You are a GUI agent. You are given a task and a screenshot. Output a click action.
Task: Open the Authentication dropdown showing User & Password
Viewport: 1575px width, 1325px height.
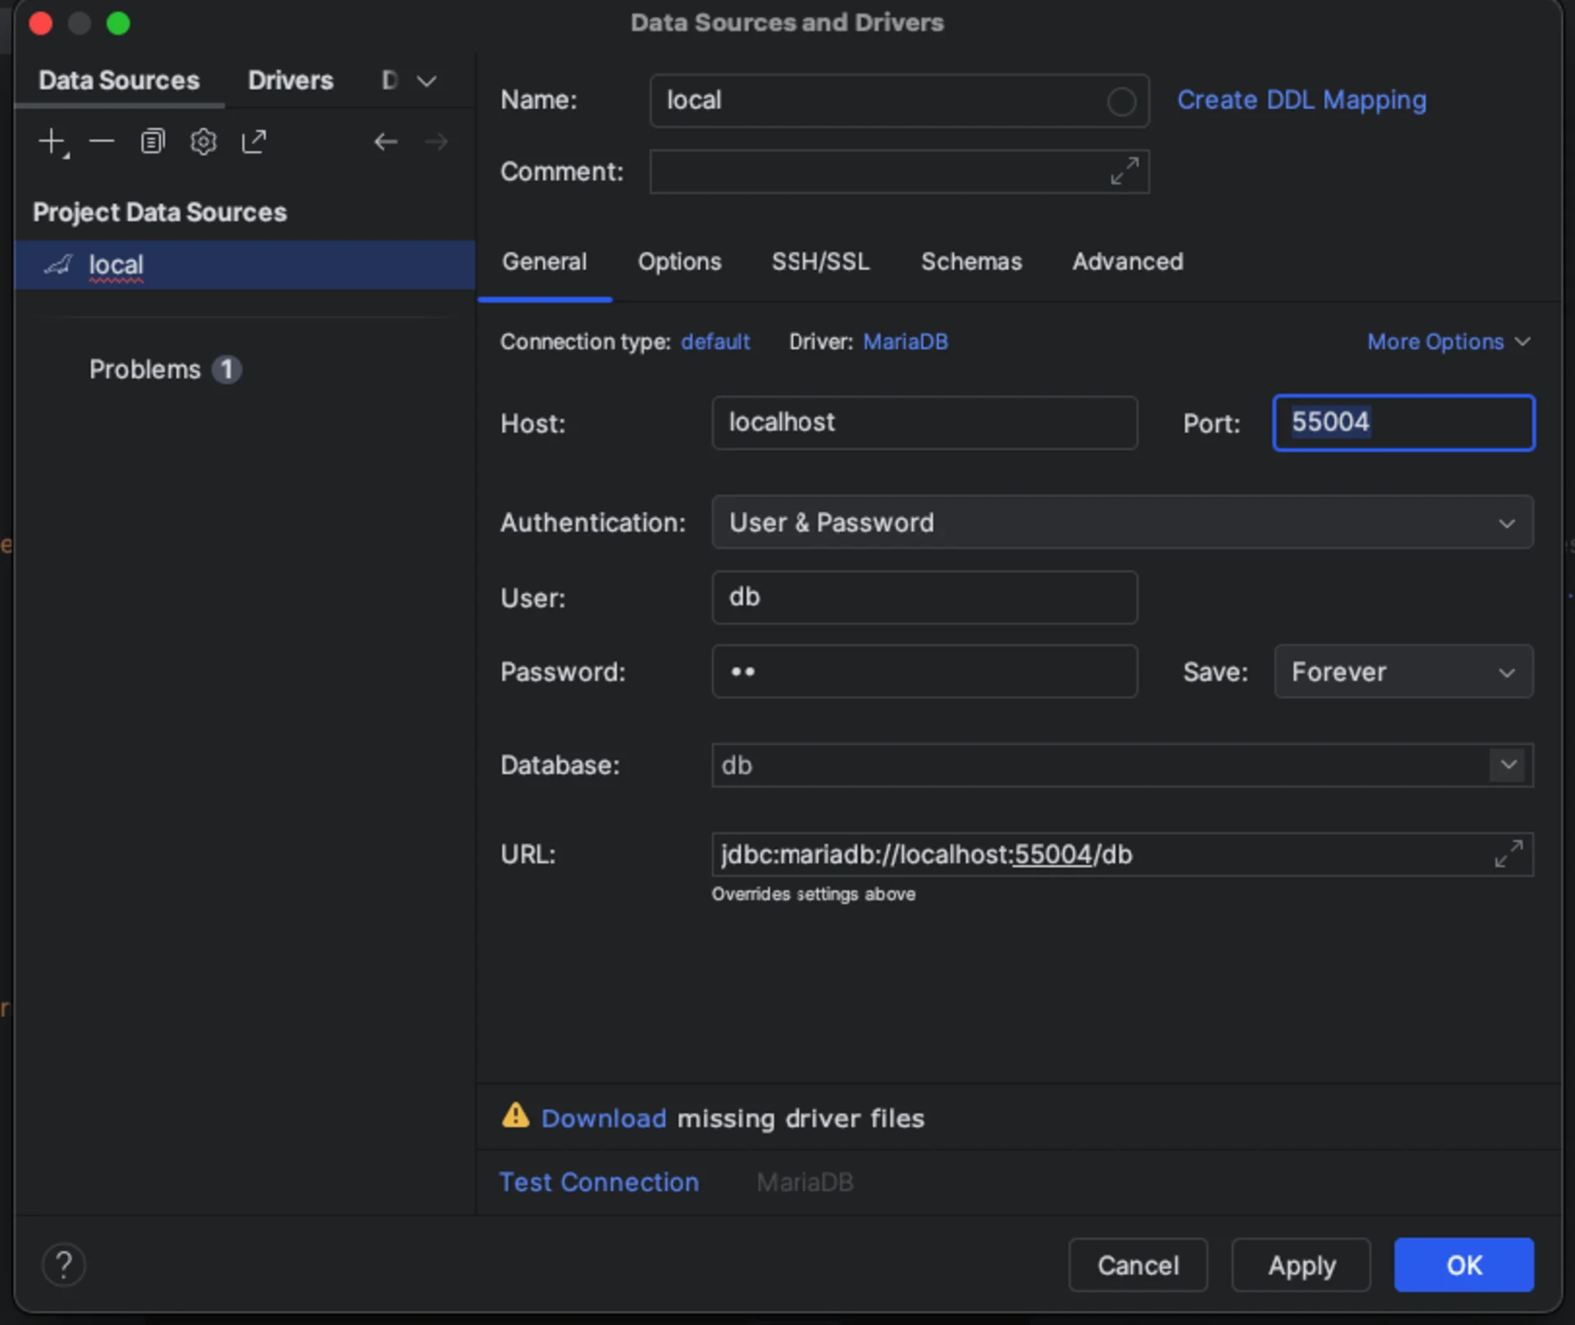pos(1507,523)
